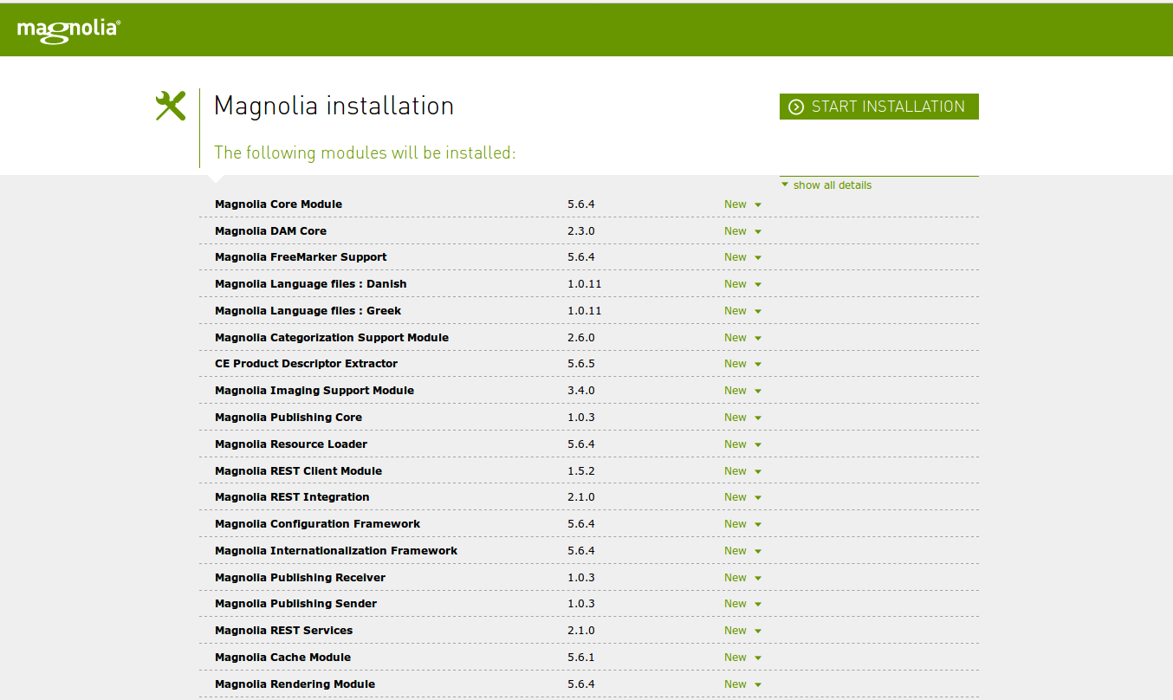Click version 1.0.3 of Magnolia Publishing Sender
The image size is (1173, 700).
tap(581, 604)
